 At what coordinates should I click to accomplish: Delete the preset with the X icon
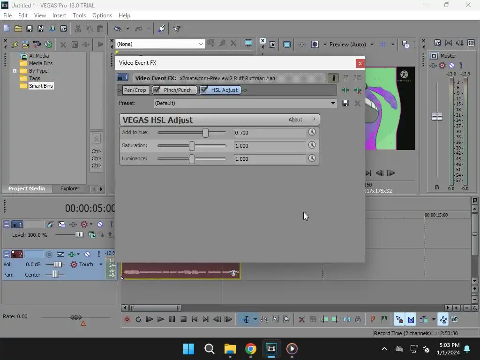click(x=357, y=103)
